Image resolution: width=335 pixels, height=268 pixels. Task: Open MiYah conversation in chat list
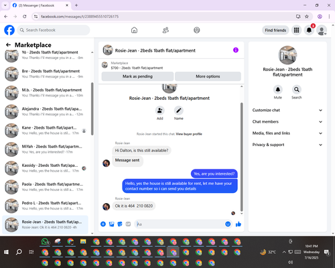45,149
